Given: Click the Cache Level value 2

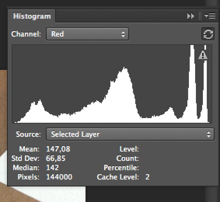Looking at the screenshot, I should (147, 177).
